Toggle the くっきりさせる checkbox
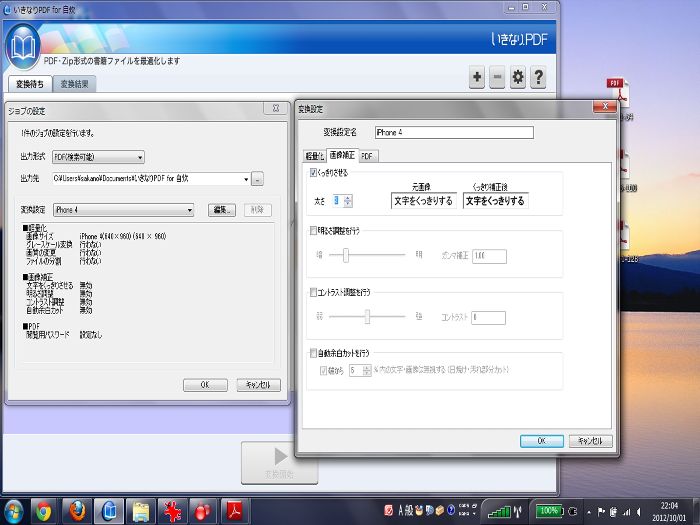Viewport: 700px width, 525px height. point(313,173)
